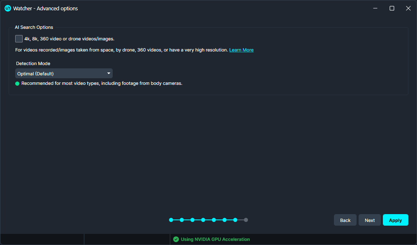This screenshot has width=417, height=245.
Task: Click the green checkmark GPU acceleration icon
Action: click(x=176, y=239)
